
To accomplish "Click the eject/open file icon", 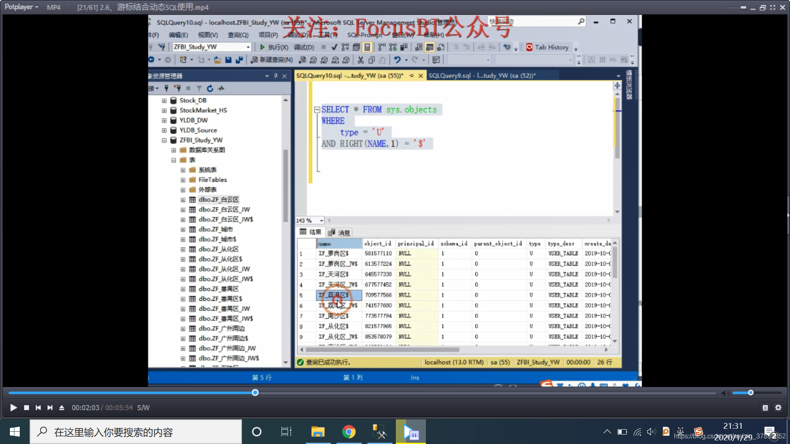I will [x=62, y=407].
